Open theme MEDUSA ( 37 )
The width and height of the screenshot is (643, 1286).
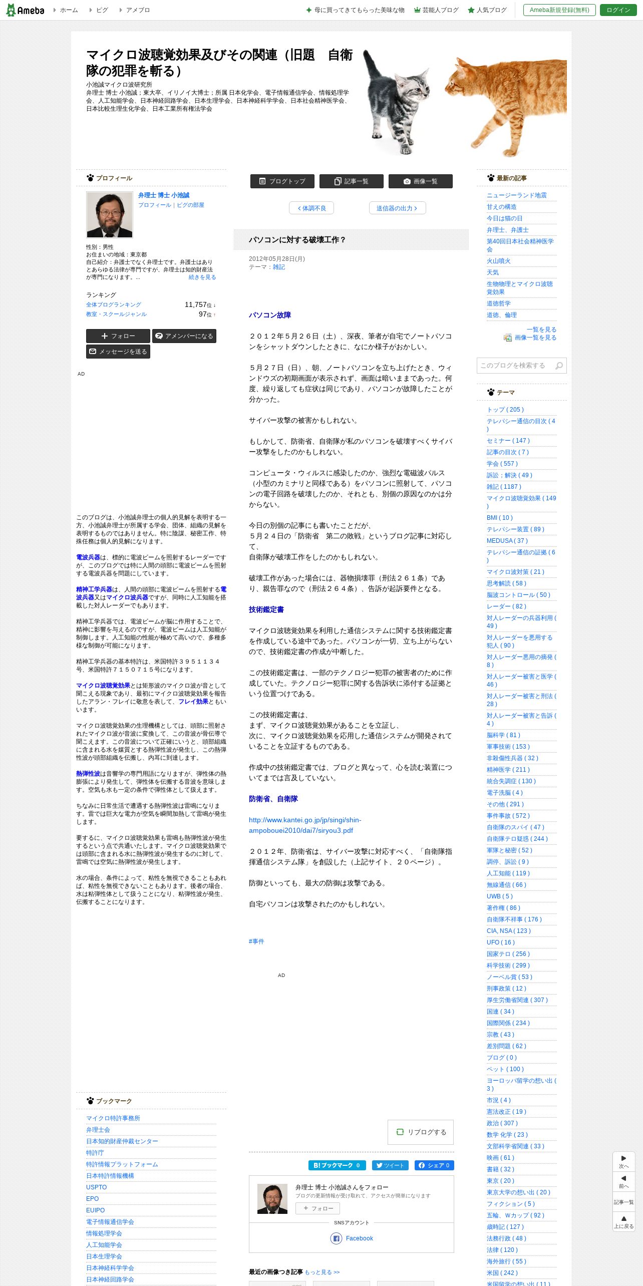click(x=507, y=541)
